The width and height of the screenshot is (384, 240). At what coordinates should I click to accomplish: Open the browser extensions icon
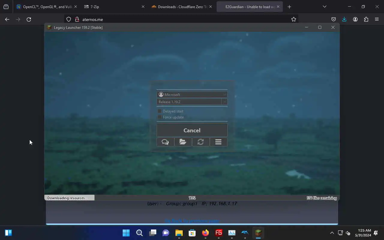point(366,19)
